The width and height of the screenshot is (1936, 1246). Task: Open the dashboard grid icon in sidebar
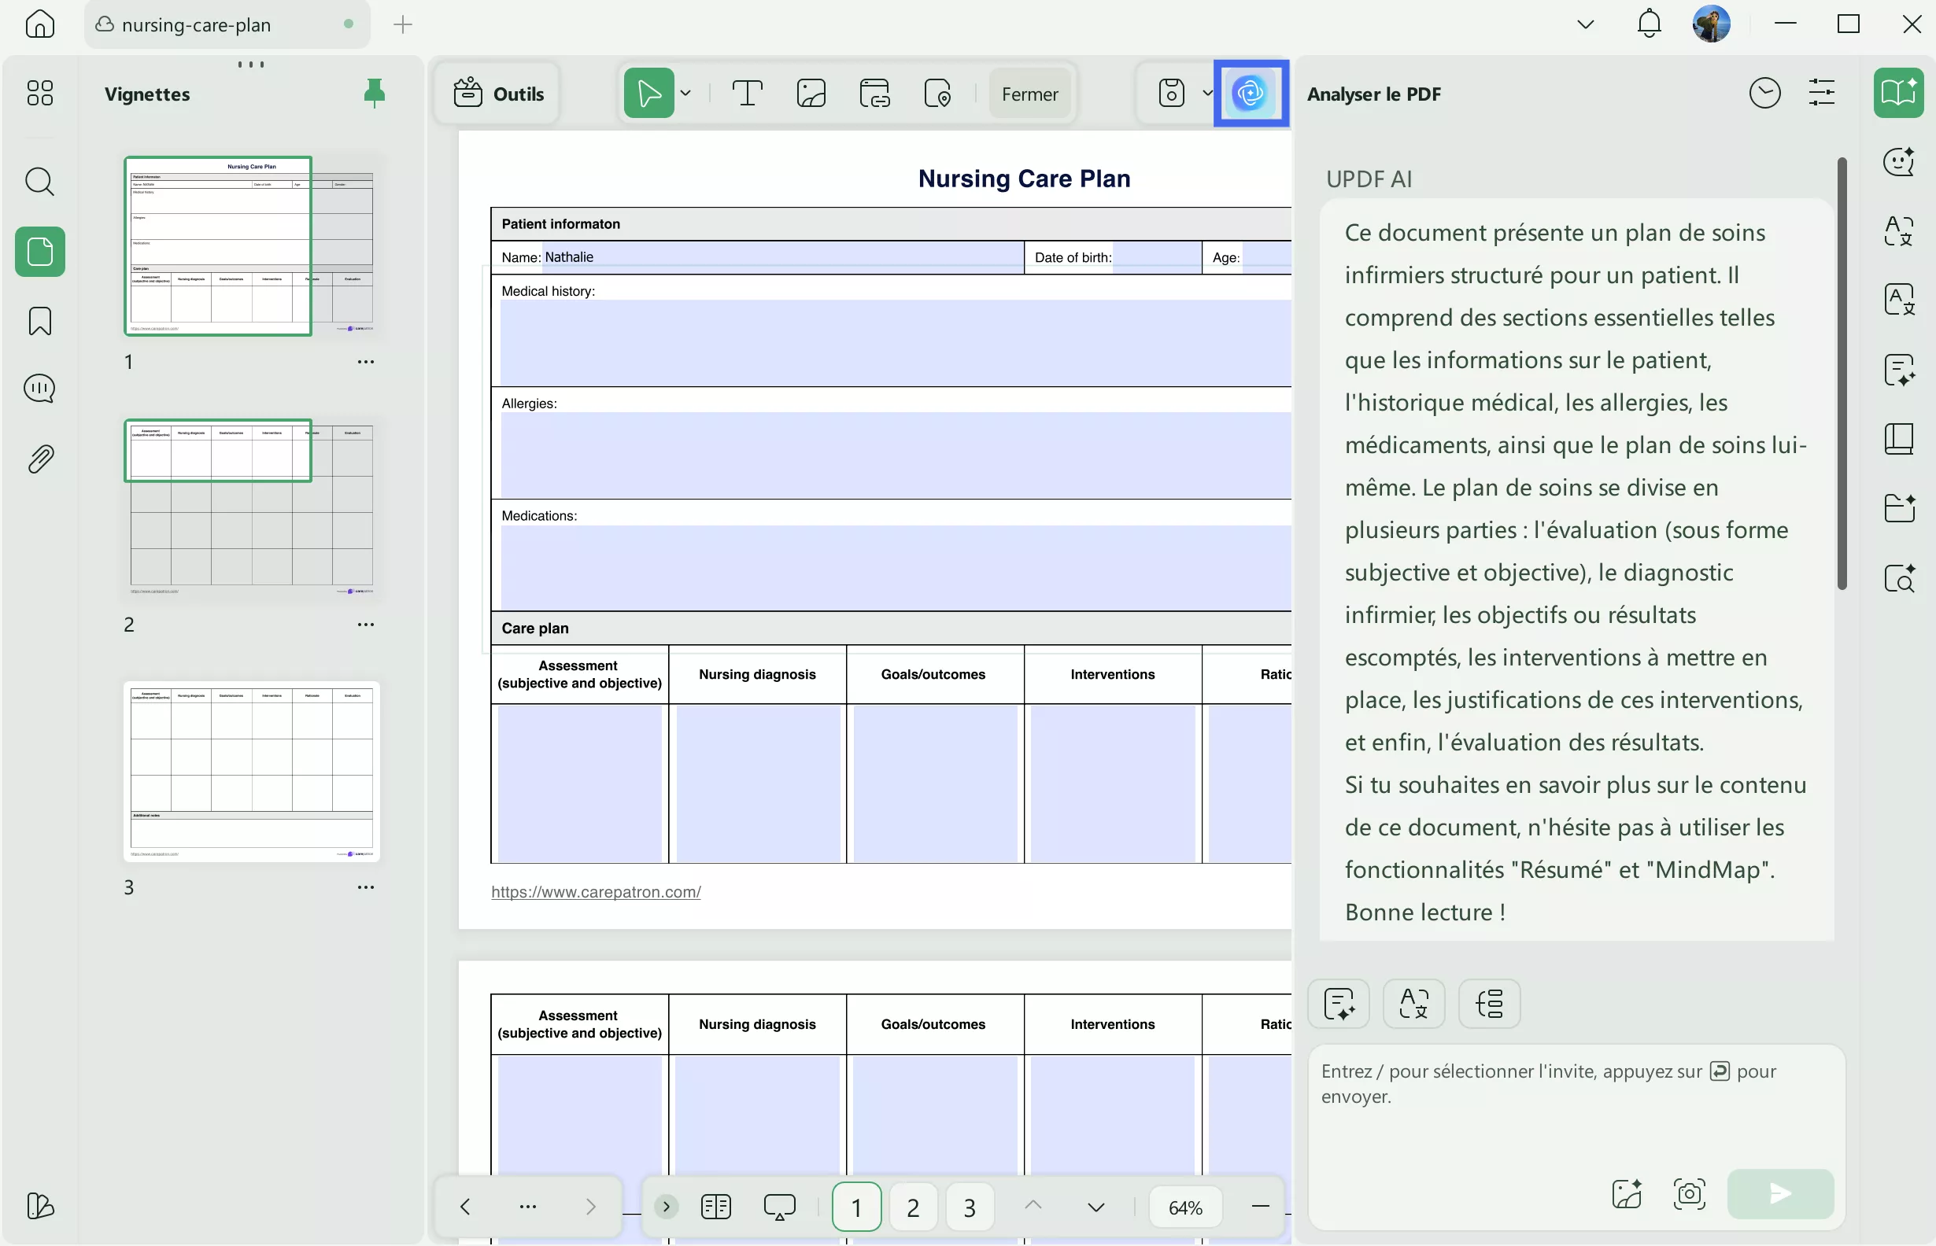click(39, 93)
